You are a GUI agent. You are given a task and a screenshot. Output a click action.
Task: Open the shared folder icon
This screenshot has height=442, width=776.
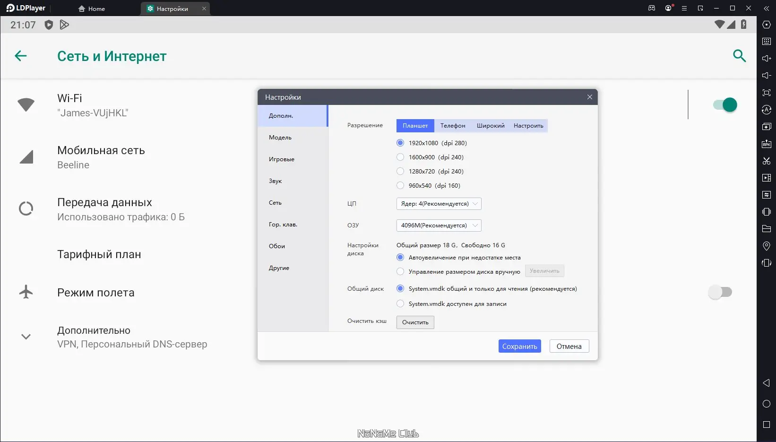767,229
